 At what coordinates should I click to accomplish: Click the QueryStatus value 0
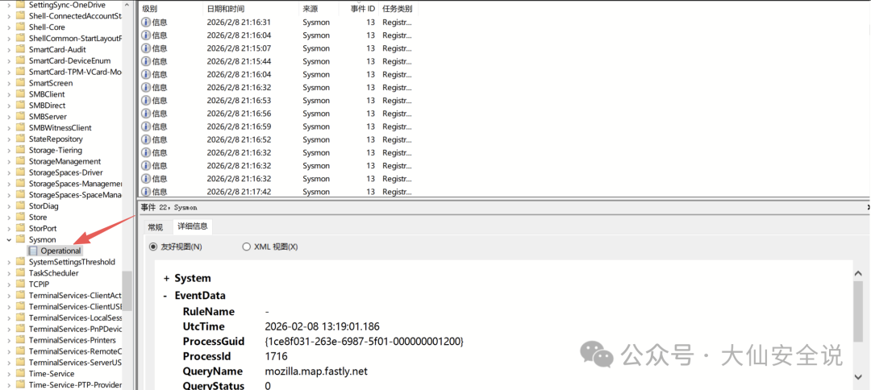[268, 386]
